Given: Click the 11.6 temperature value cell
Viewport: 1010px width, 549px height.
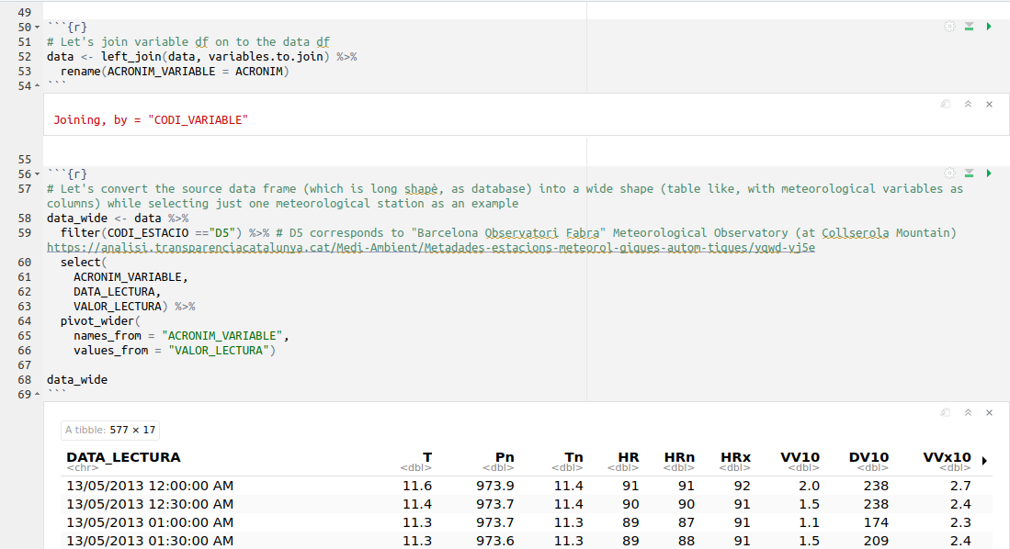Looking at the screenshot, I should click(x=417, y=486).
